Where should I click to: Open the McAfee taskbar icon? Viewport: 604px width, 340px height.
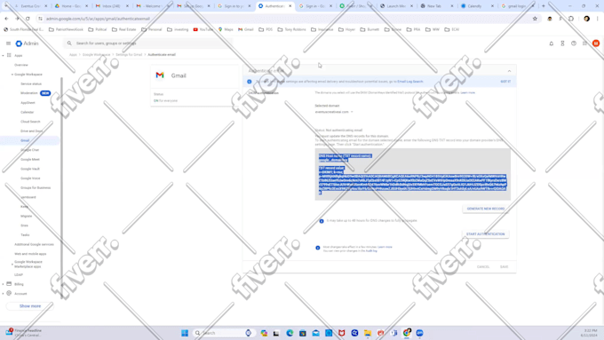pyautogui.click(x=342, y=333)
